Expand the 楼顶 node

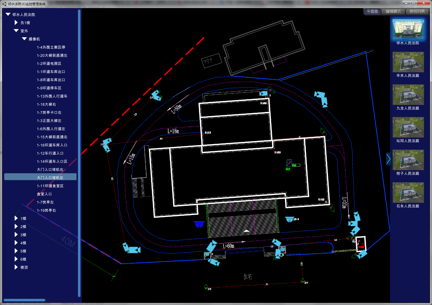coord(16,267)
